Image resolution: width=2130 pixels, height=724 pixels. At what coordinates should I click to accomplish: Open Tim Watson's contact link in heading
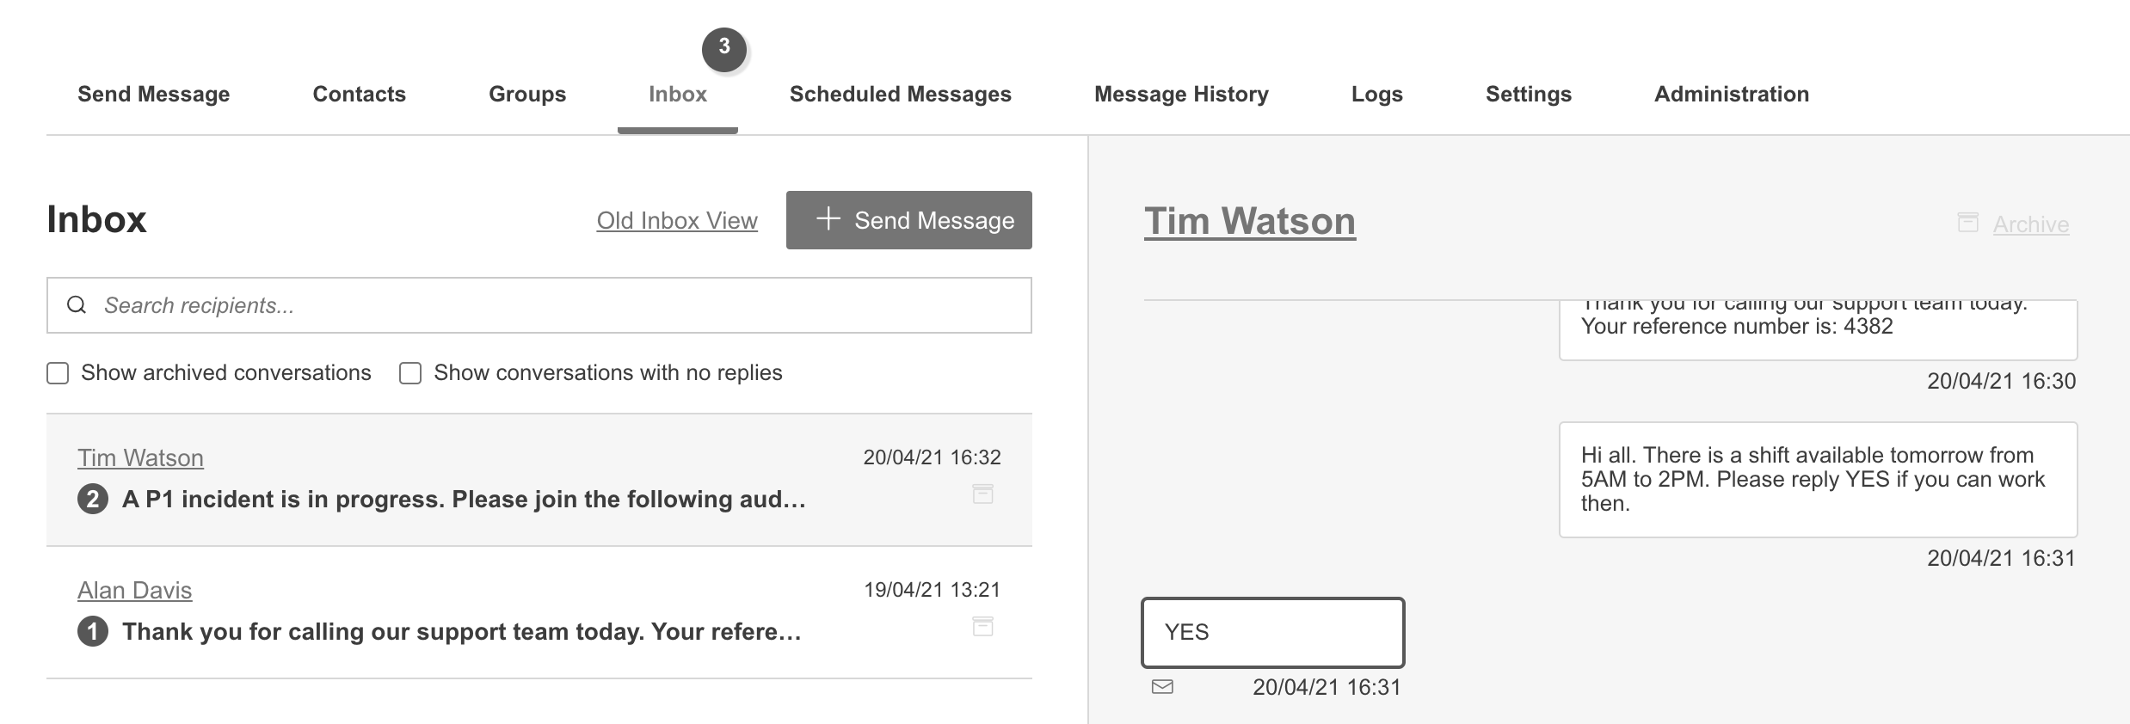[x=1249, y=222]
